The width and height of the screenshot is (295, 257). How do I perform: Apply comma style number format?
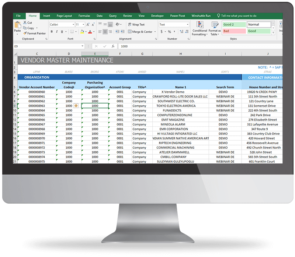[x=174, y=32]
